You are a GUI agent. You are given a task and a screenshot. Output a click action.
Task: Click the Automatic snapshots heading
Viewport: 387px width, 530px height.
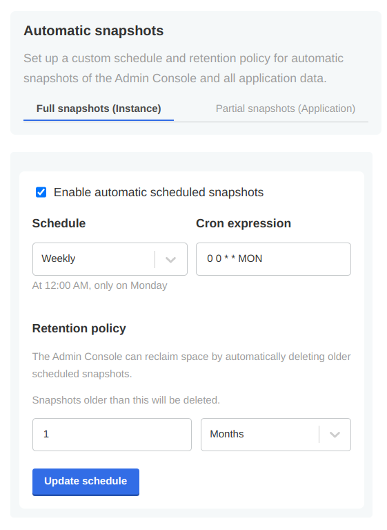[93, 31]
